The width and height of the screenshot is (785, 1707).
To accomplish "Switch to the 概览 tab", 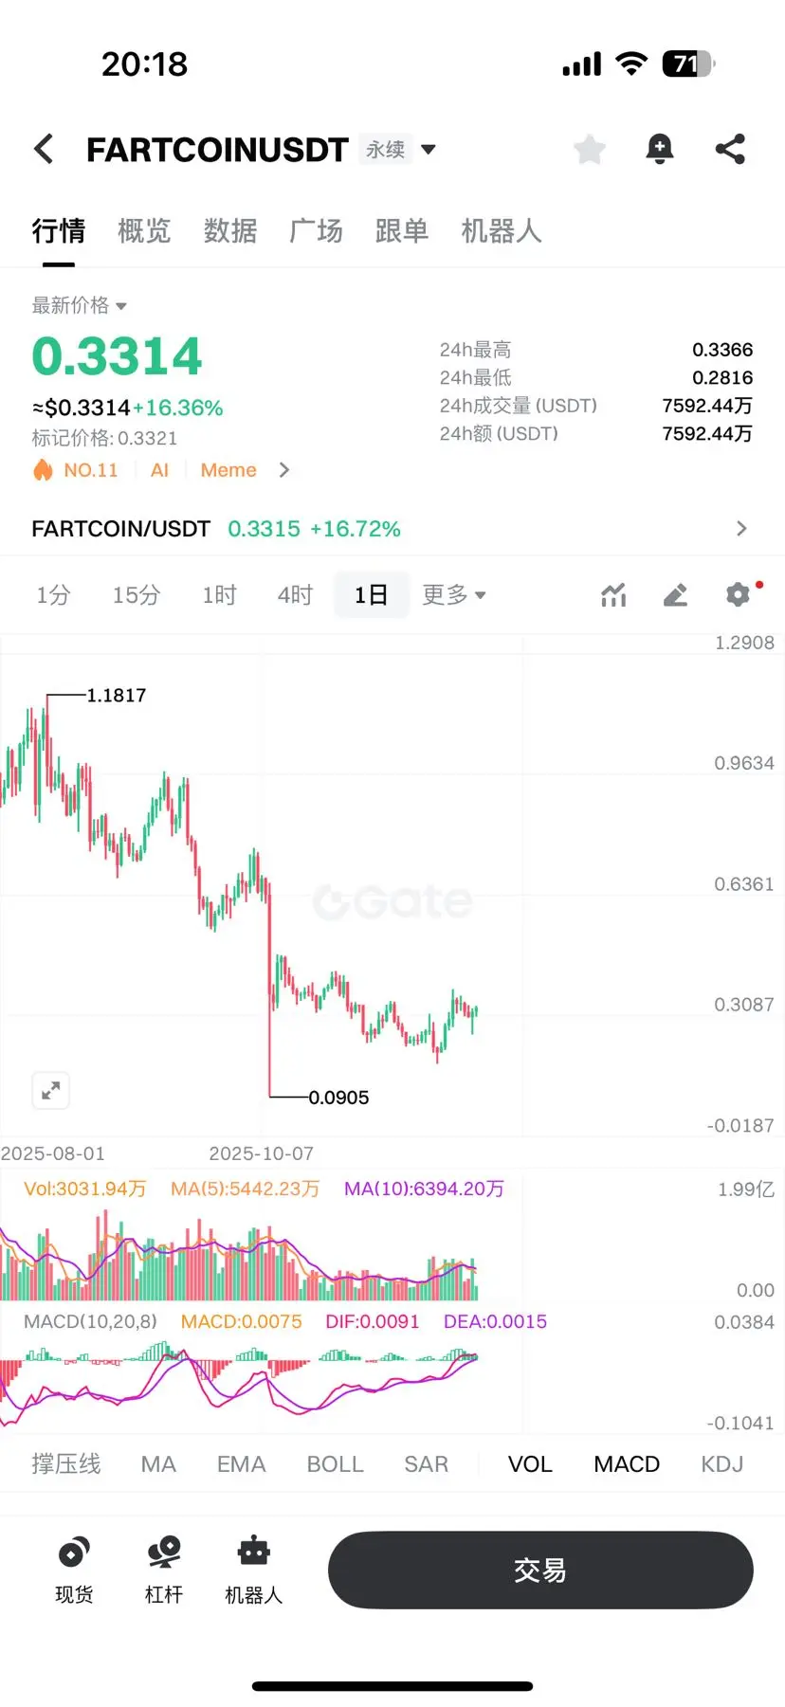I will [x=144, y=231].
